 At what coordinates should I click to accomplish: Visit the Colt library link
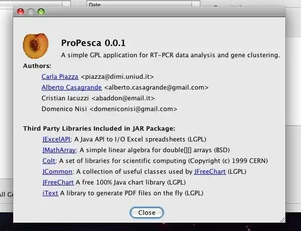(x=49, y=161)
